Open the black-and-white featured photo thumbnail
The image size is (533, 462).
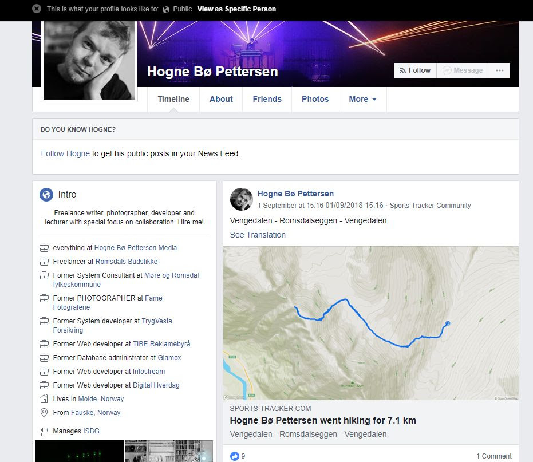click(x=168, y=451)
